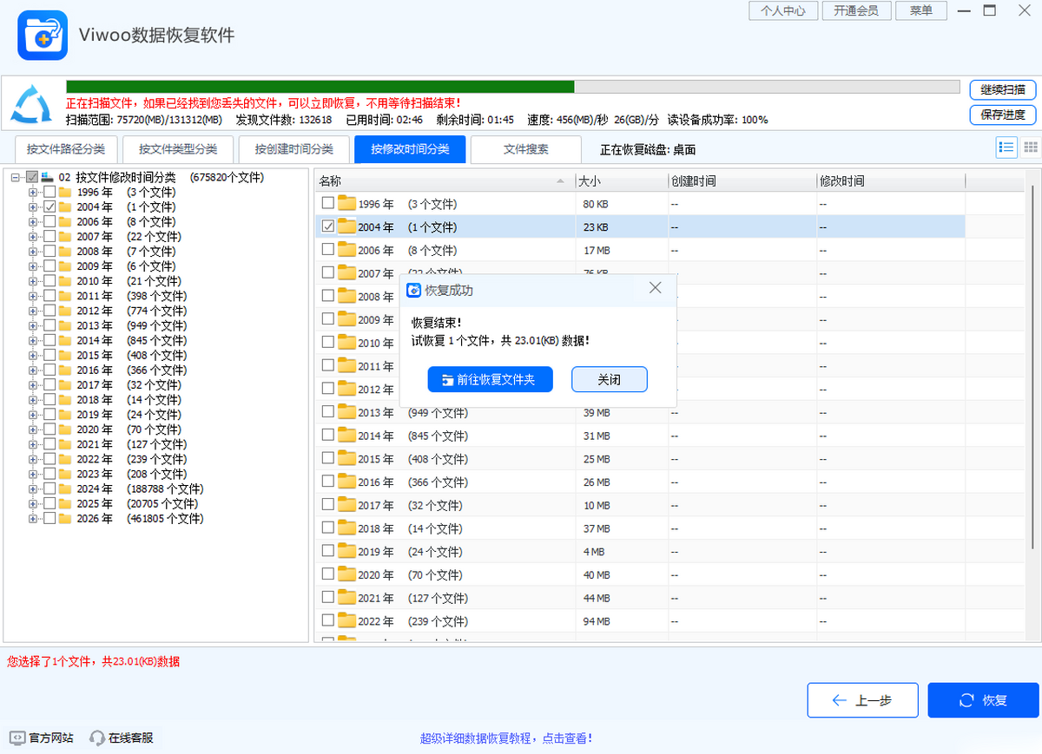Collapse the root tree node
Viewport: 1042px width, 754px height.
pyautogui.click(x=16, y=177)
